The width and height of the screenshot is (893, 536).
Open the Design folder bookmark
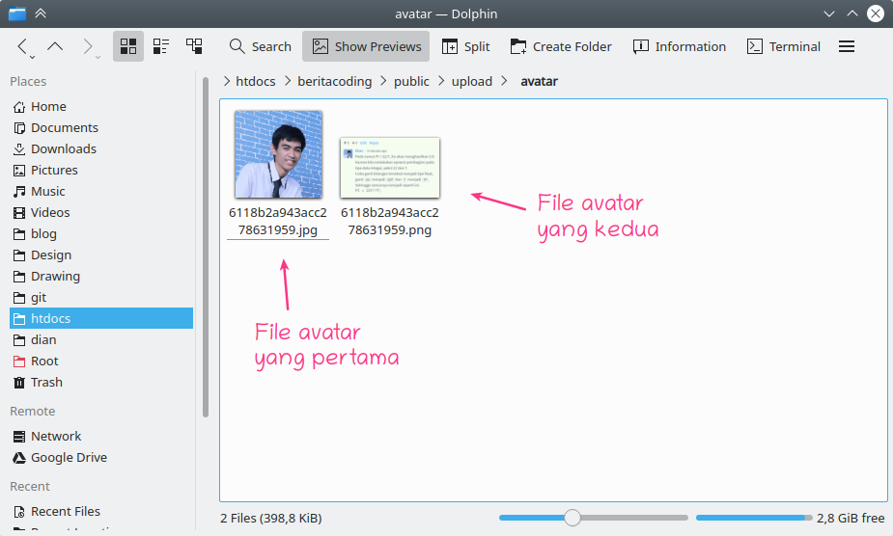pos(101,255)
